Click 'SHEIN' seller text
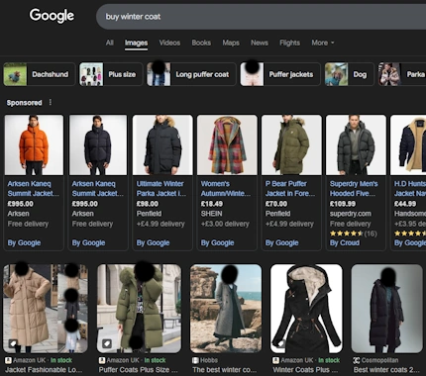Viewport: 426px width, 376px height. point(211,214)
